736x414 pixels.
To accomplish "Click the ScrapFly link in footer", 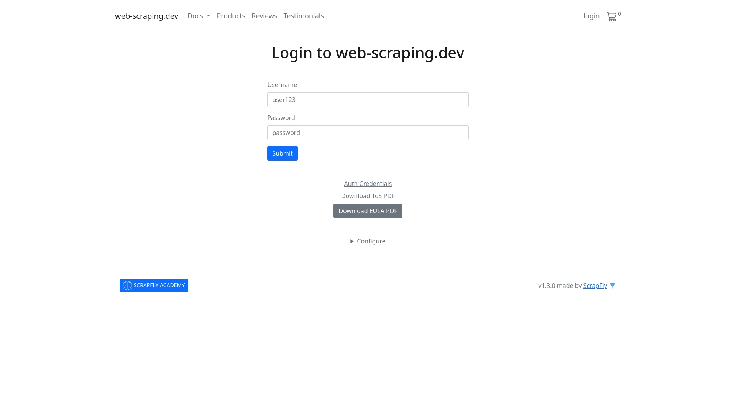I will point(595,285).
